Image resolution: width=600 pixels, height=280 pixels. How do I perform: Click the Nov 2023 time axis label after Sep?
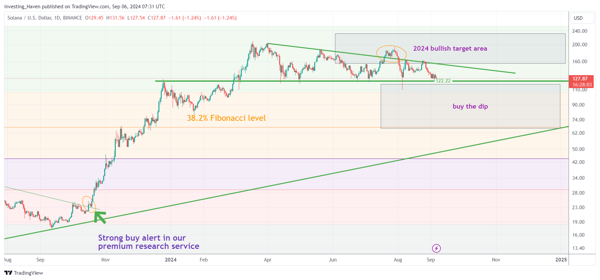[x=106, y=260]
